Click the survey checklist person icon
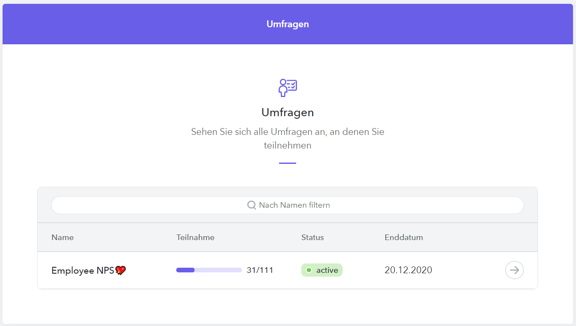The width and height of the screenshot is (576, 326). 287,87
